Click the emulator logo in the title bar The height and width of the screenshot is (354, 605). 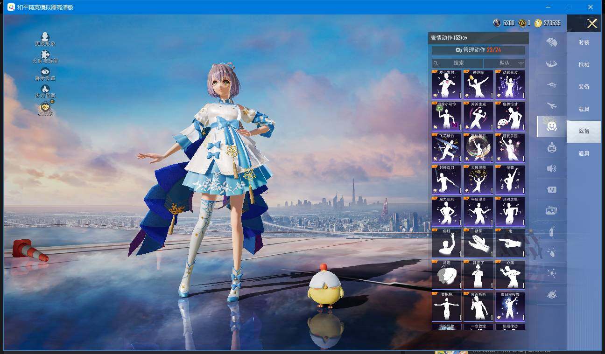(x=11, y=7)
